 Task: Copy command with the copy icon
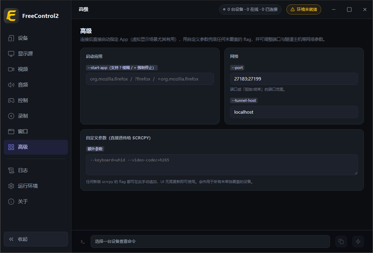pyautogui.click(x=341, y=241)
